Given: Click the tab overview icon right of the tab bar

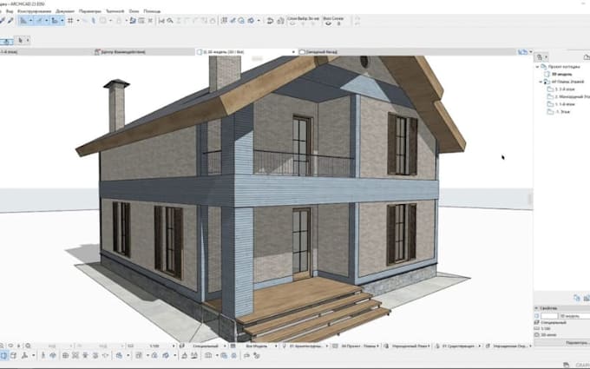Looking at the screenshot, I should pyautogui.click(x=522, y=52).
